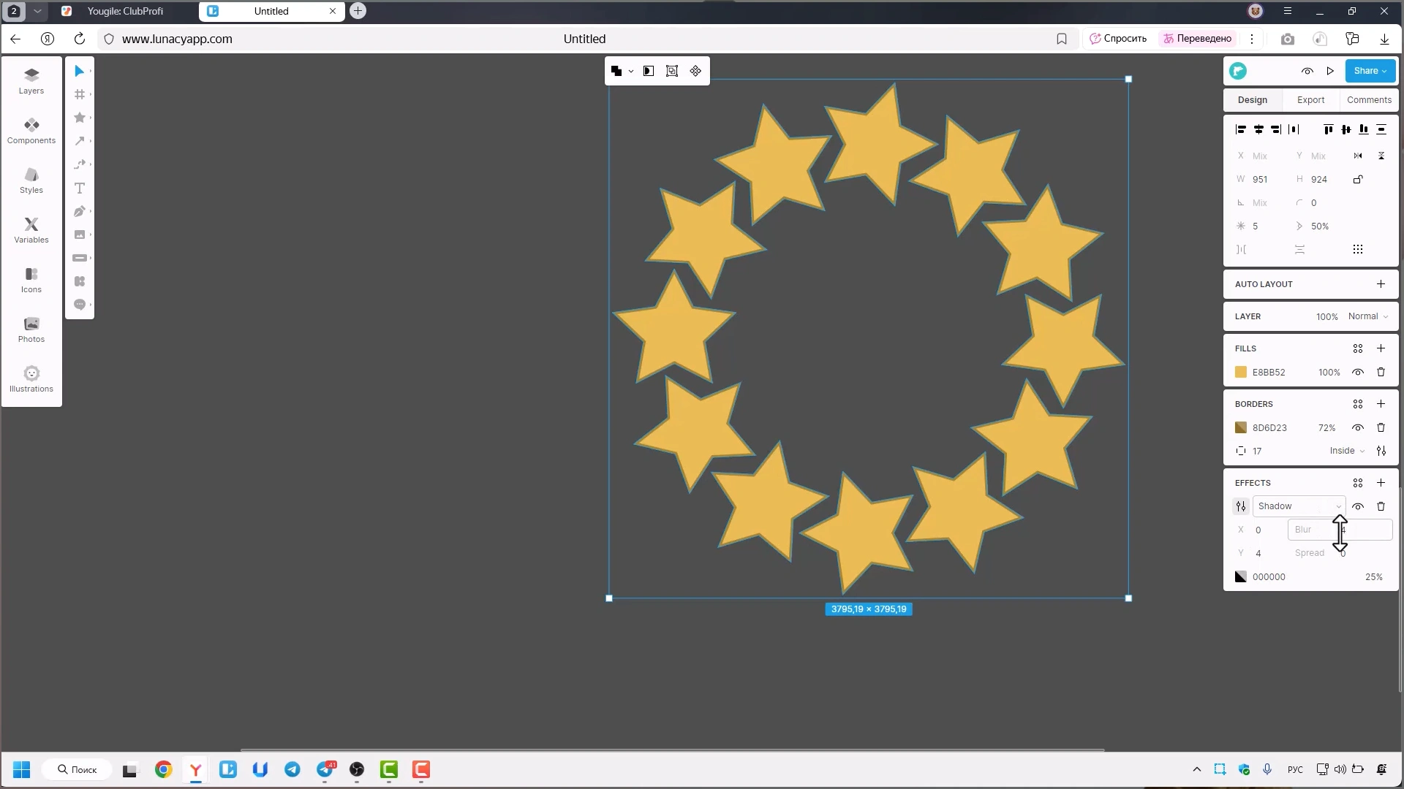The height and width of the screenshot is (789, 1404).
Task: Hide the E8BB52 fill with the eye toggle
Action: coord(1358,372)
